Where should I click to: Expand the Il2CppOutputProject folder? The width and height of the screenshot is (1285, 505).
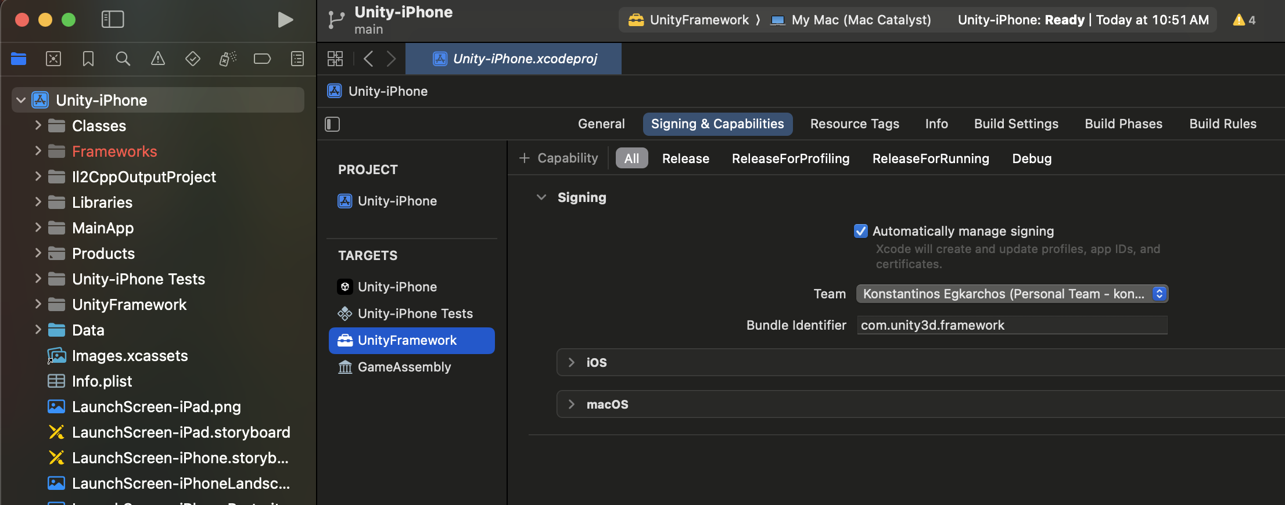[x=38, y=176]
